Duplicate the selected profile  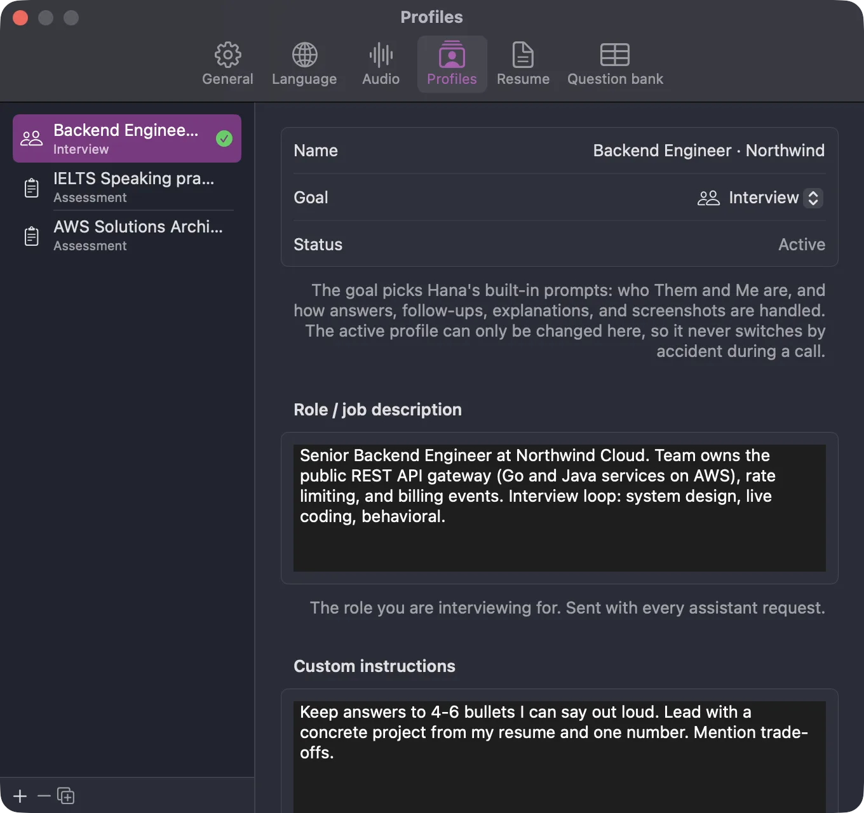tap(66, 796)
